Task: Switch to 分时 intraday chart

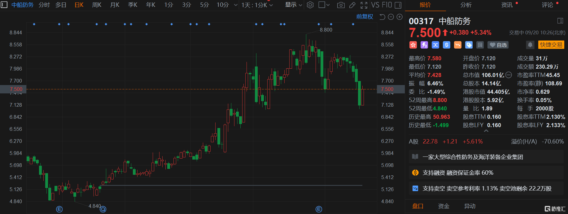Action: [44, 5]
